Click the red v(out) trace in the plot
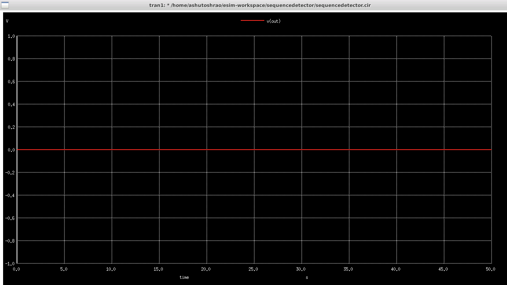507x285 pixels. [x=254, y=150]
